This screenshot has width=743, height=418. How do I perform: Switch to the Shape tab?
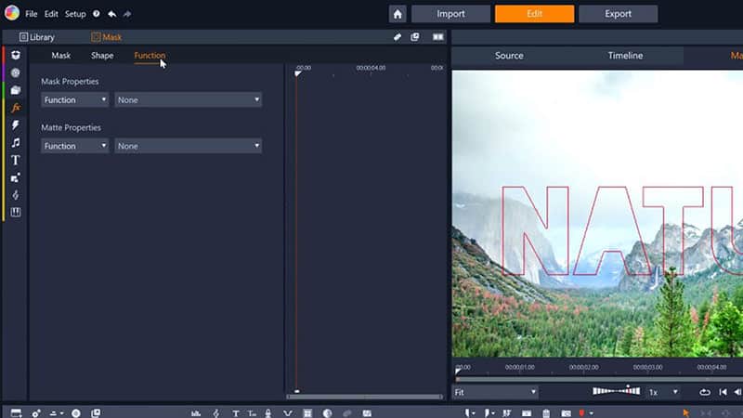(102, 56)
